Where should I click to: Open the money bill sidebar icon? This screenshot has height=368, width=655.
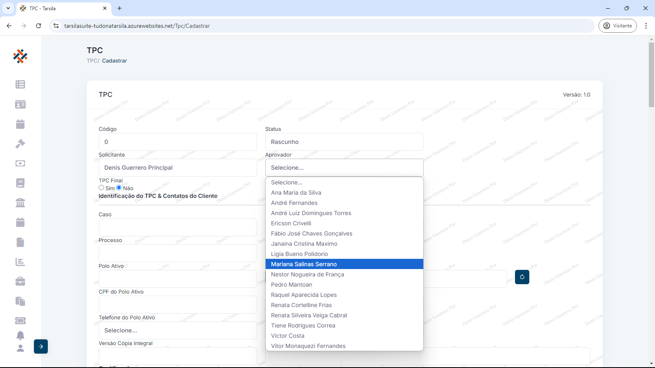click(x=20, y=164)
